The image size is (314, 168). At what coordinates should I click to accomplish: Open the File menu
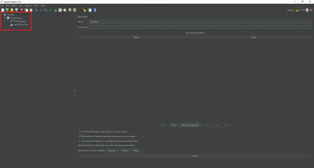(x=2, y=6)
